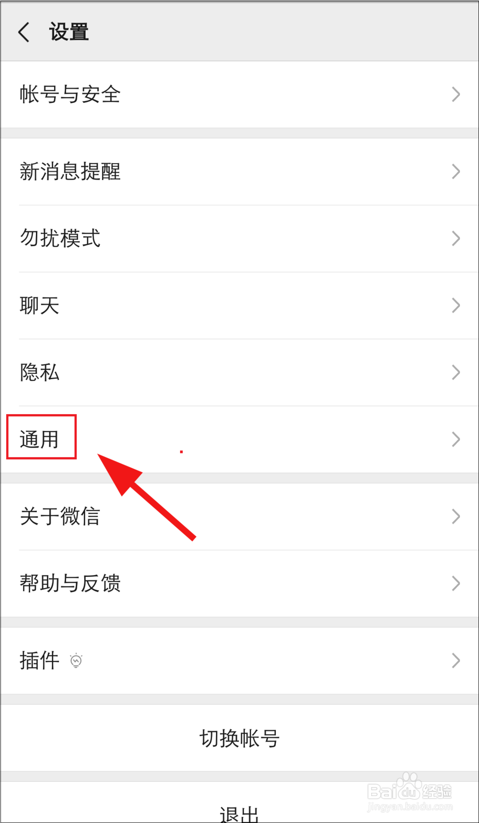
Task: Click chevron arrow on 聊天 row
Action: pyautogui.click(x=456, y=305)
